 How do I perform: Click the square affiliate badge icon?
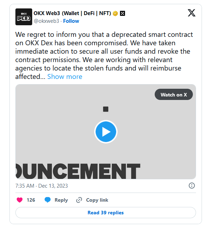122,14
